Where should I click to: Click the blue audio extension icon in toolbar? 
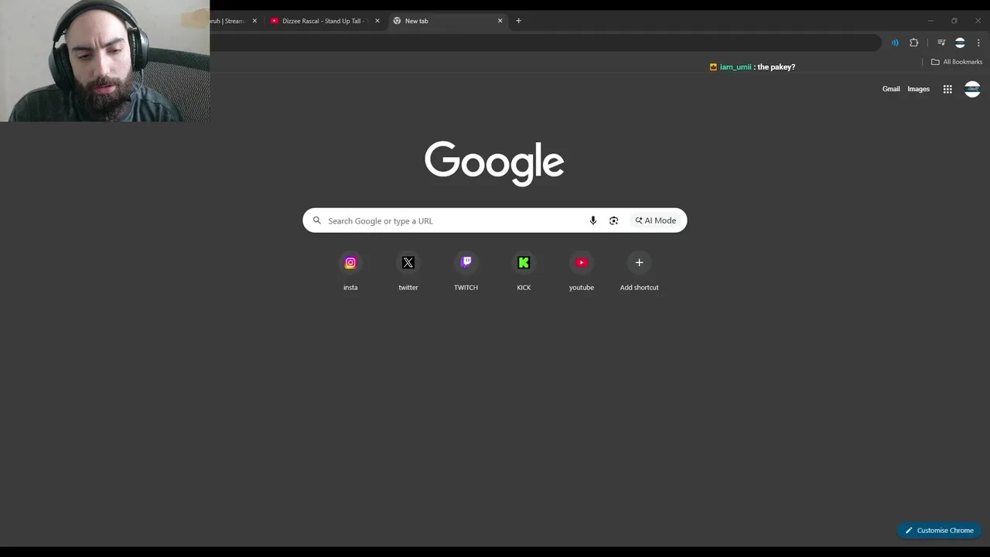click(895, 43)
